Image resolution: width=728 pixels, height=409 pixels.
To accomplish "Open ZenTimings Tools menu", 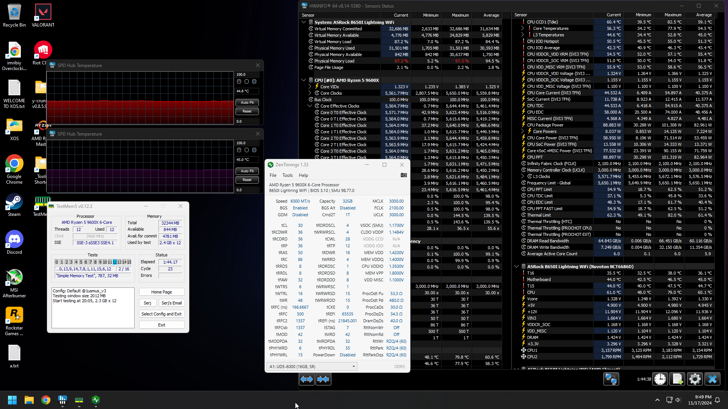I will pos(287,175).
